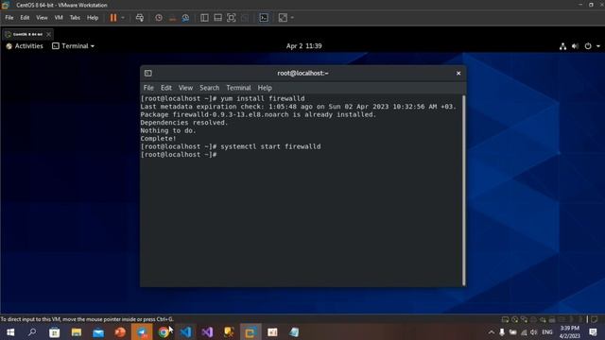
Task: Click the GNOME network status icon
Action: click(x=563, y=46)
